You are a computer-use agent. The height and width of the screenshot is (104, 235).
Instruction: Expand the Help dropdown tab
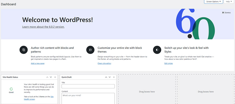tap(228, 2)
